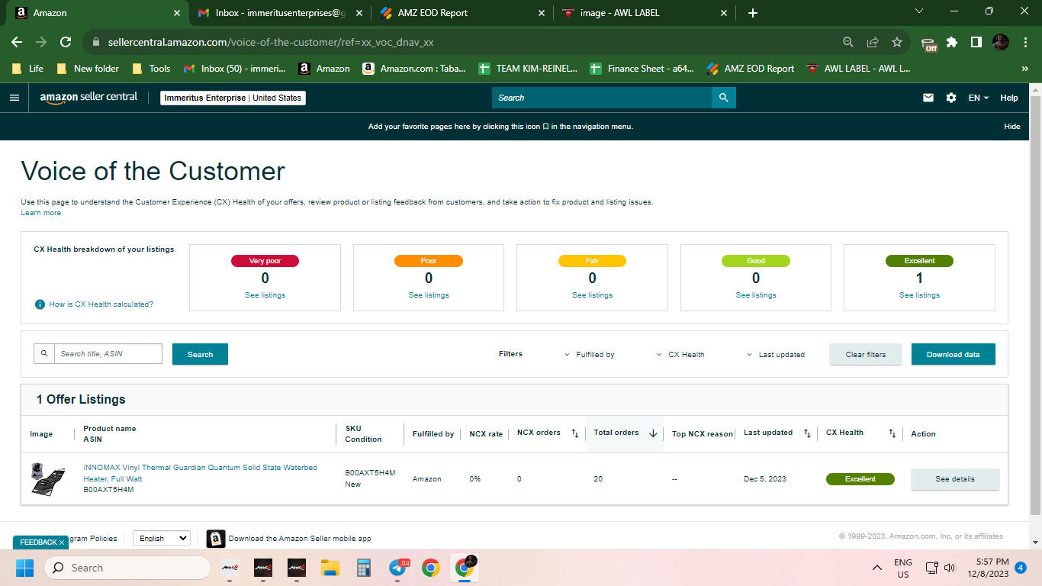Screen dimensions: 1042x586
Task: Toggle the Chrome side panel icon
Action: [976, 42]
